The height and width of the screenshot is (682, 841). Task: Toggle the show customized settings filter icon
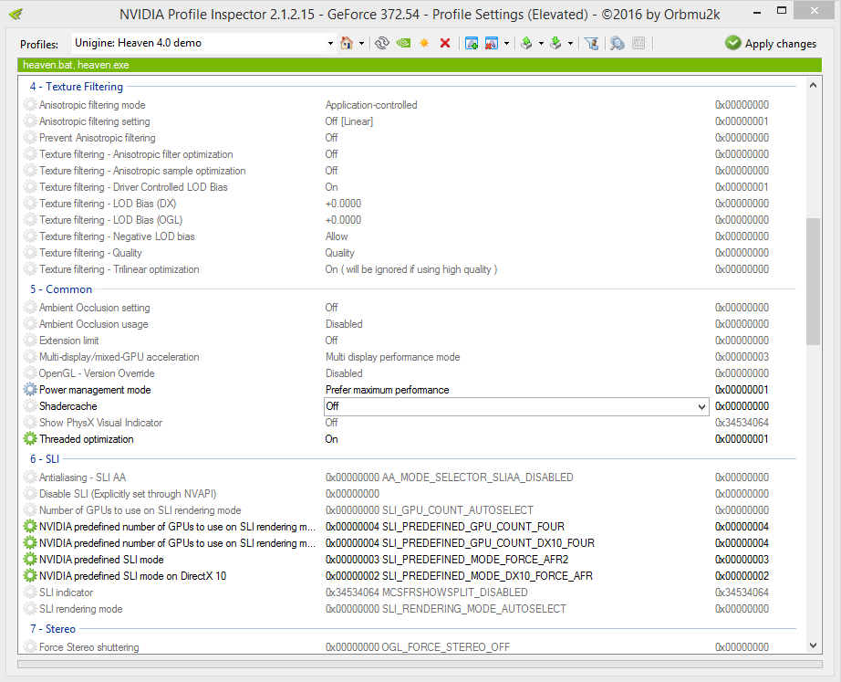pos(592,43)
